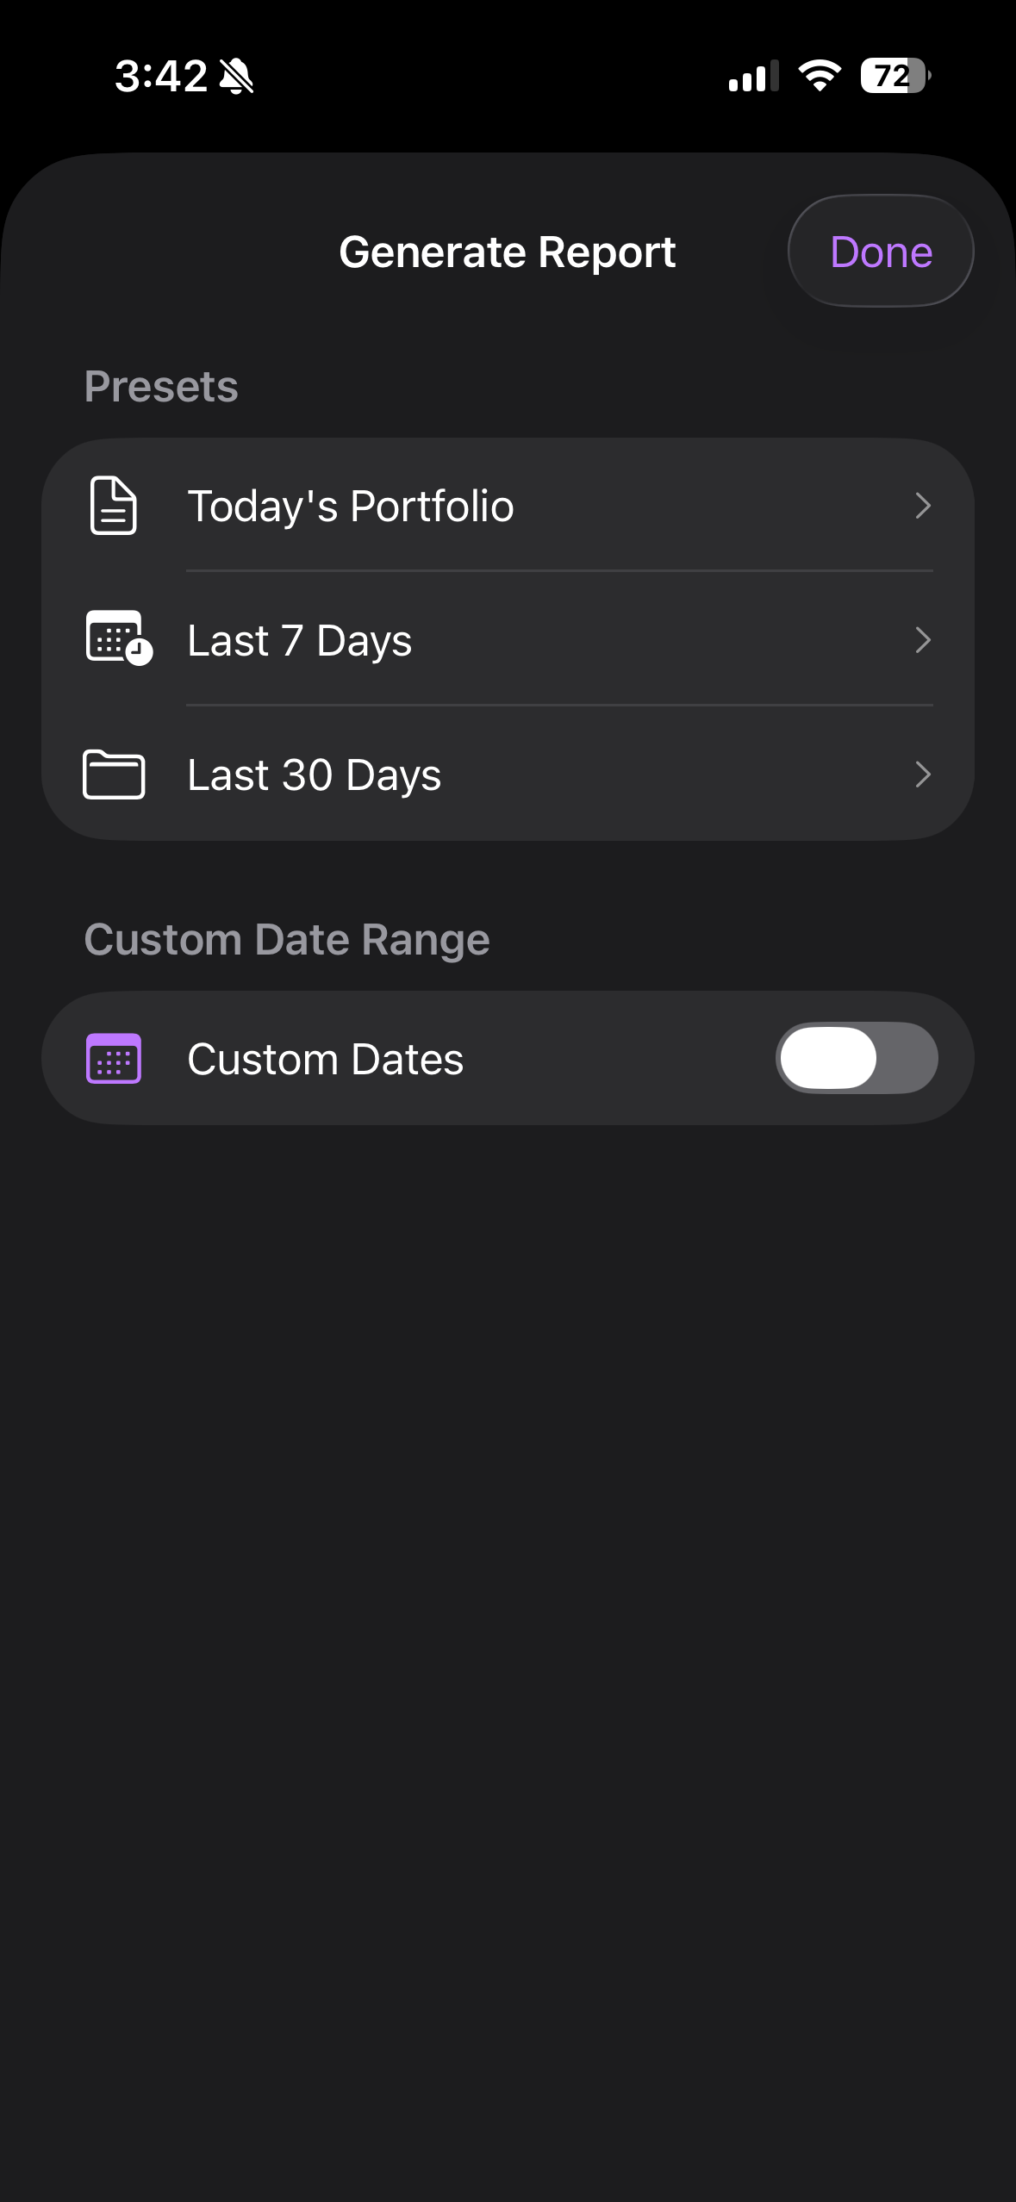The width and height of the screenshot is (1016, 2202).
Task: Tap the Presets section header
Action: pos(161,387)
